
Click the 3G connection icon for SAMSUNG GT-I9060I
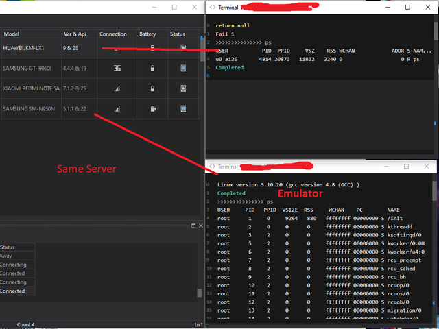117,69
